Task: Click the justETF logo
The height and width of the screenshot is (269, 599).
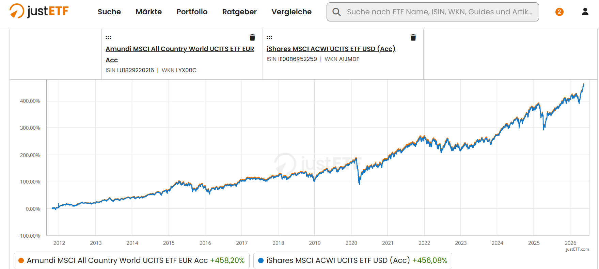Action: (39, 11)
